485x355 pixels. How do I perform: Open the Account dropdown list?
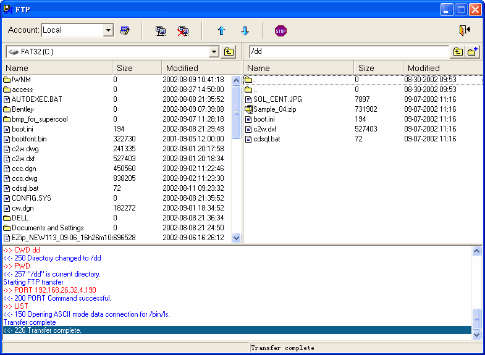point(108,30)
